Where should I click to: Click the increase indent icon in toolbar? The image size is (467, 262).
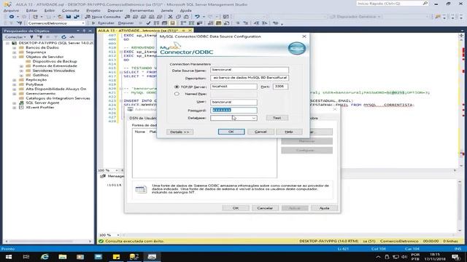pyautogui.click(x=264, y=23)
